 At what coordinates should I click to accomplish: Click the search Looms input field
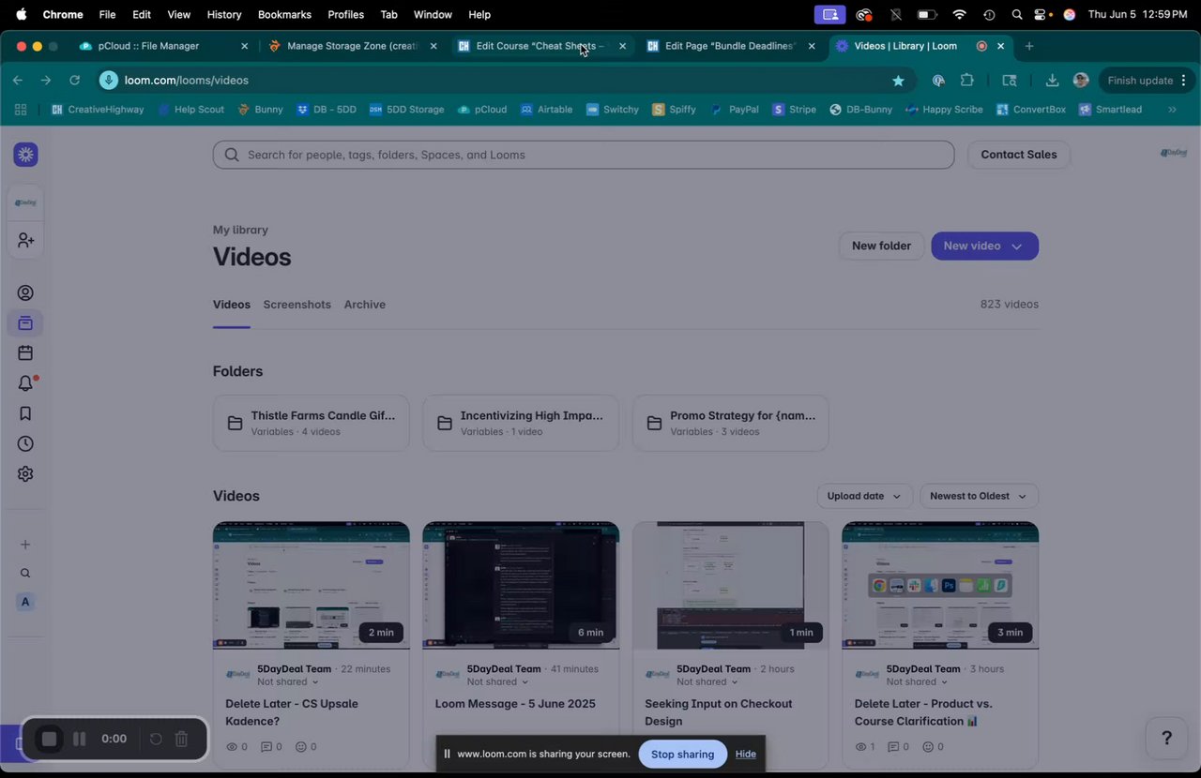click(583, 155)
